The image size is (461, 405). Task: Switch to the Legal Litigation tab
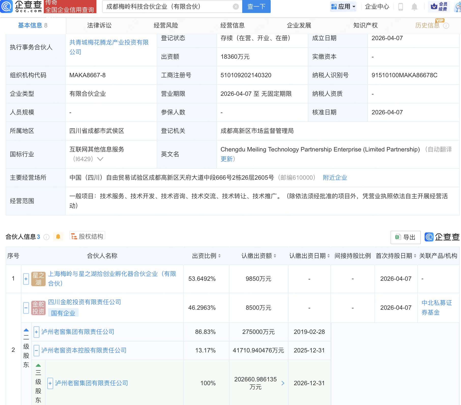99,25
